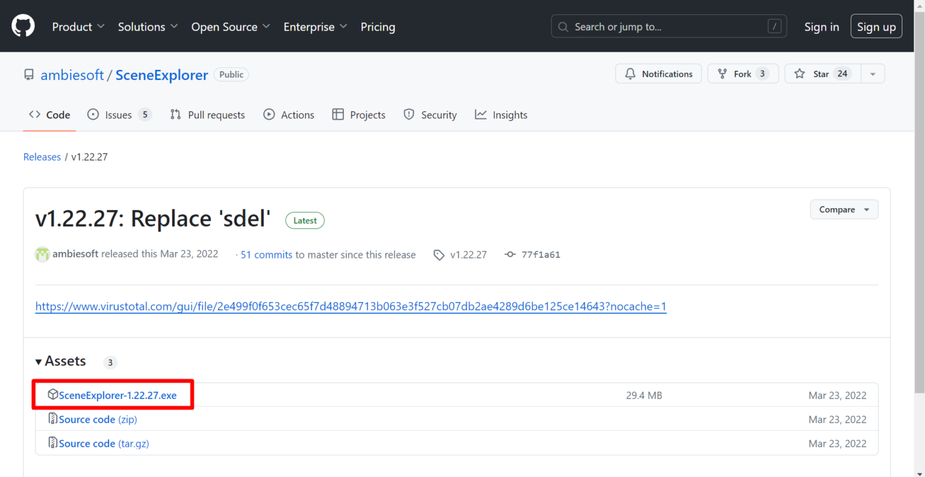This screenshot has width=925, height=477.
Task: Open the Notifications bell
Action: coord(630,73)
